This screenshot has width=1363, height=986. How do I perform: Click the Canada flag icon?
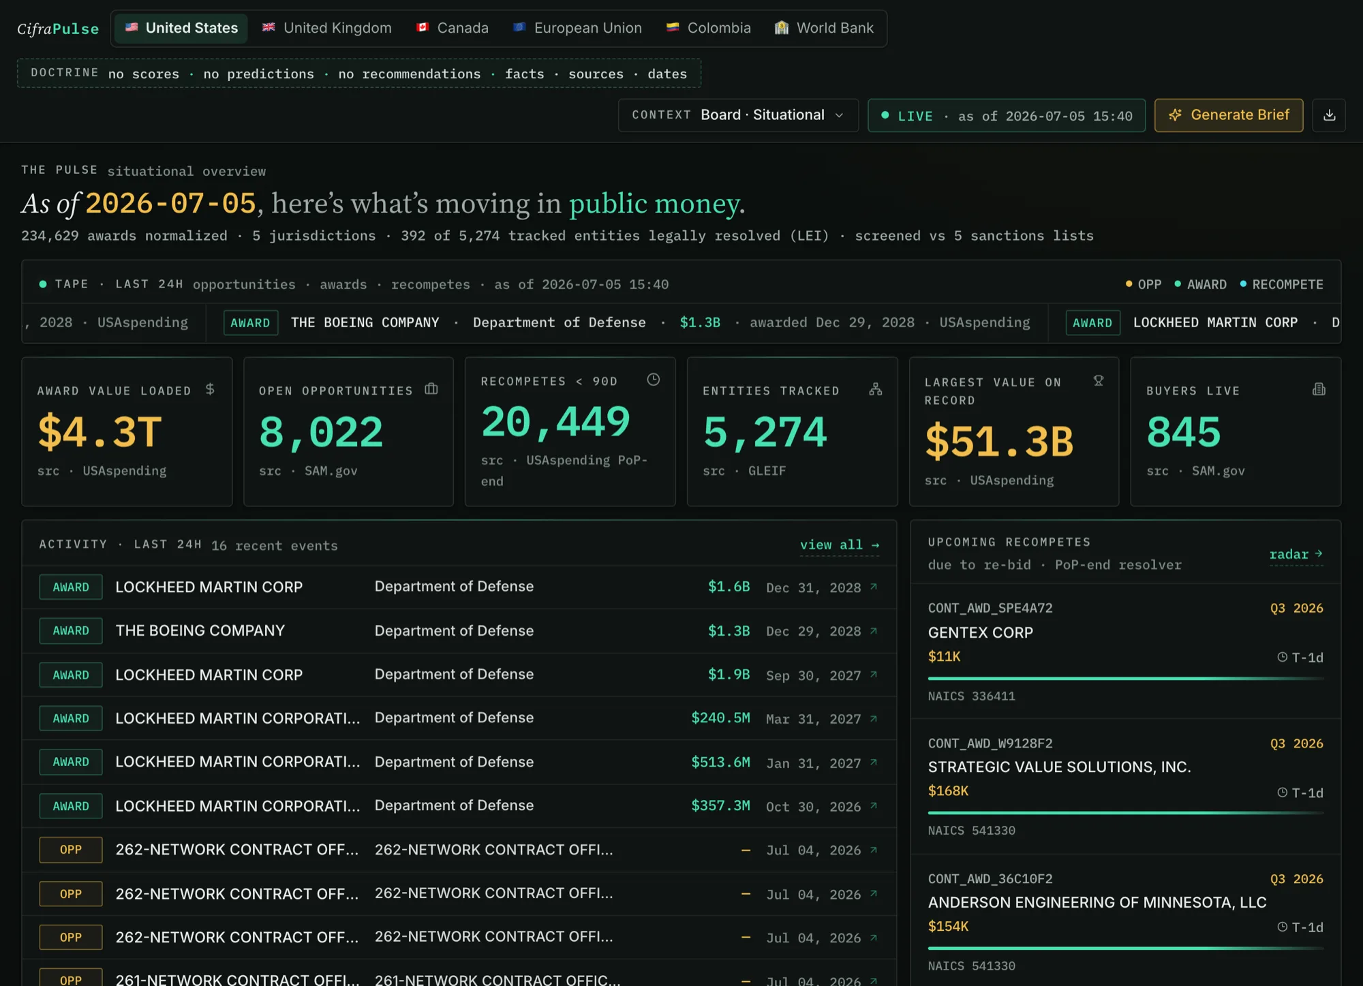point(423,28)
